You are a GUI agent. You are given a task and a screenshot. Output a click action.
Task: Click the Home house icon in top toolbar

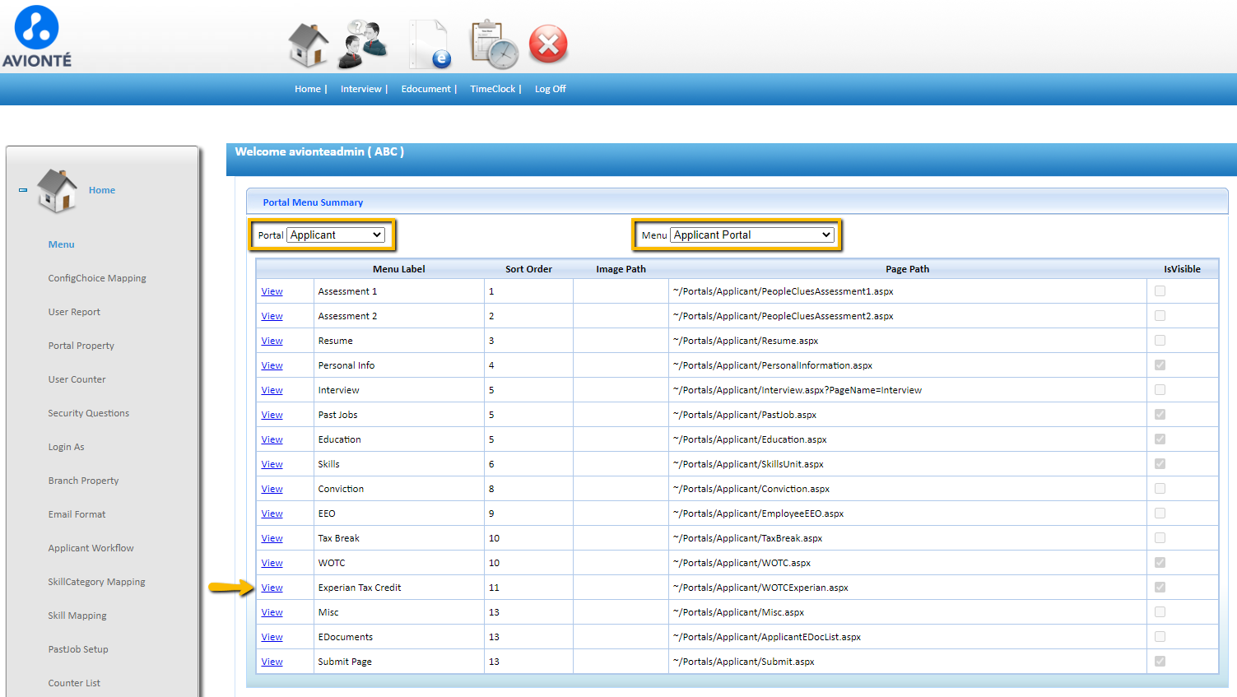point(309,44)
